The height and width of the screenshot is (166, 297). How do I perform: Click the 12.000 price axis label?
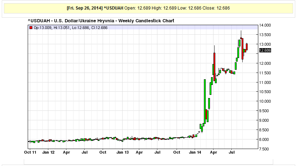click(x=265, y=63)
